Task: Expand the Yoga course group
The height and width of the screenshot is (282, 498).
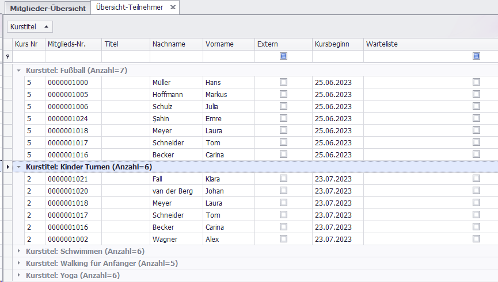Action: pos(19,275)
